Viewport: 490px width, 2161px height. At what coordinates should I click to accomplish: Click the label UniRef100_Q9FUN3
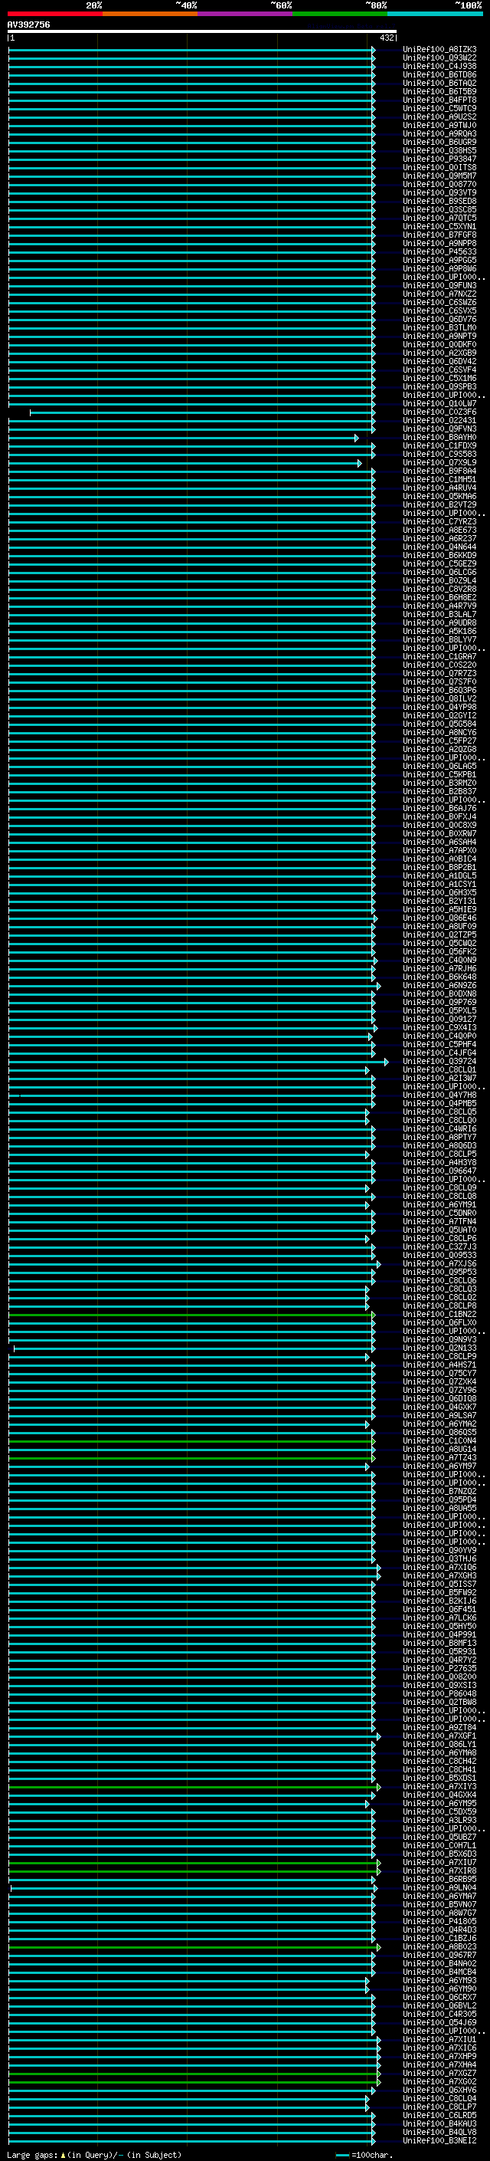pyautogui.click(x=439, y=286)
